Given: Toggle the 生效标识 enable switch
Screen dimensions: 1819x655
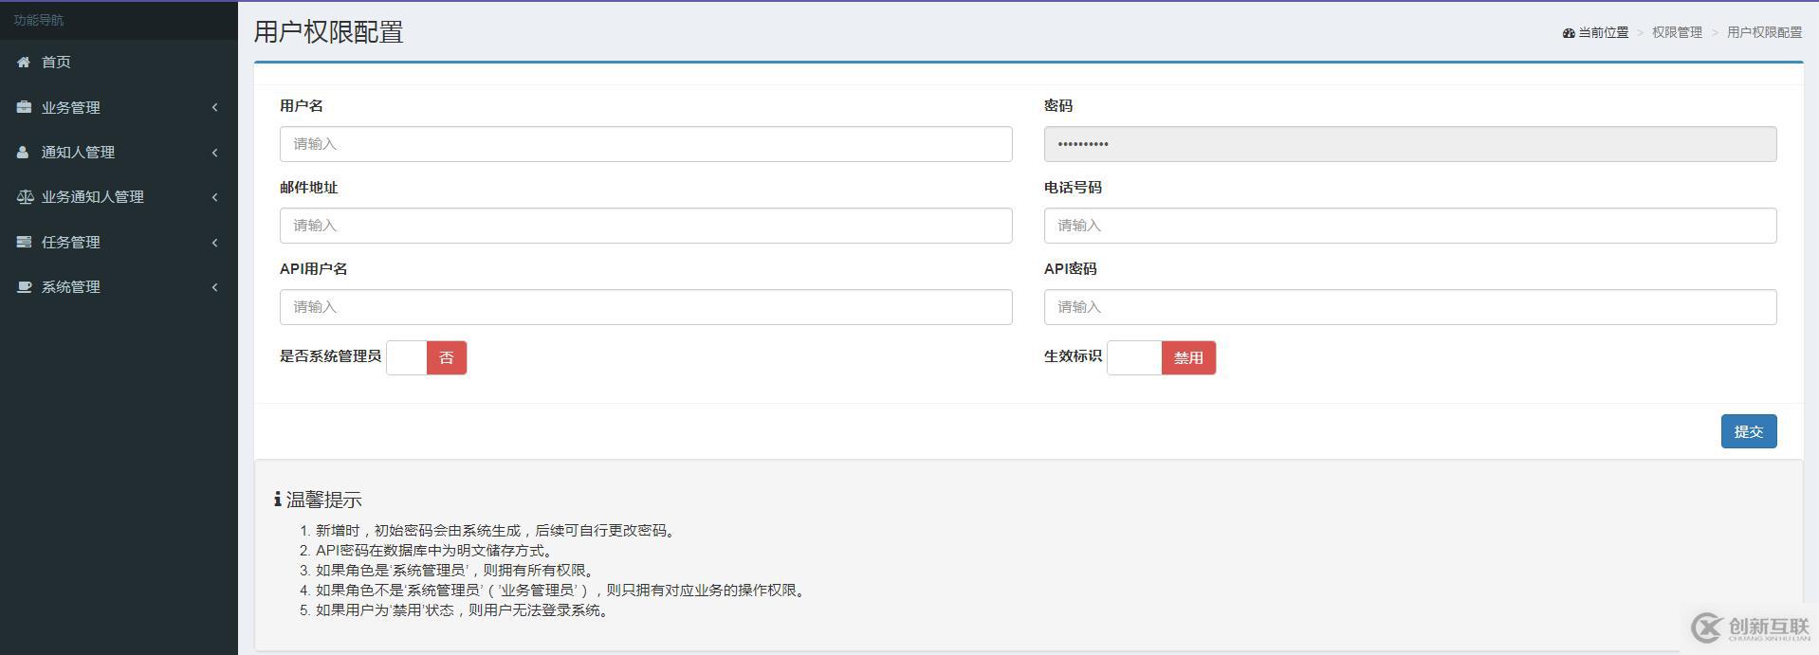Looking at the screenshot, I should pyautogui.click(x=1161, y=358).
